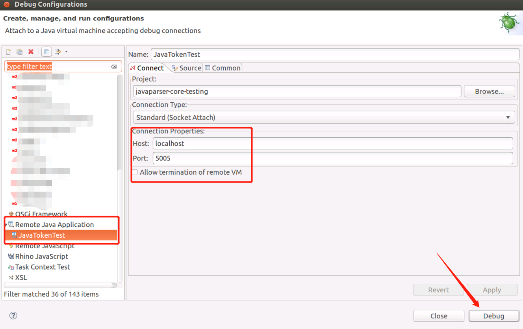This screenshot has height=329, width=523.
Task: Revert the configuration changes
Action: (438, 290)
